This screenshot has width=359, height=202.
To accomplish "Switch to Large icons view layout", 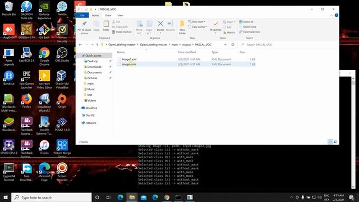I will click(x=335, y=142).
